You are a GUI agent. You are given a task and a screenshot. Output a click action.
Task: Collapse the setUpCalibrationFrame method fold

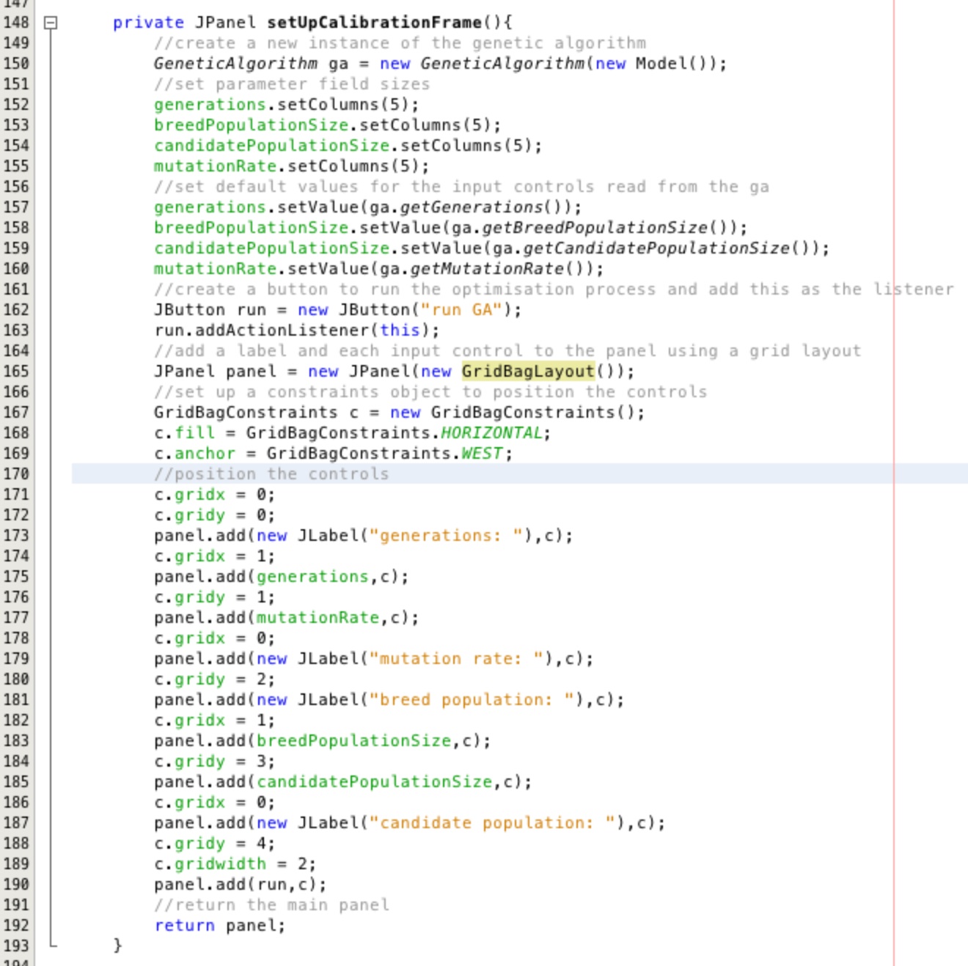click(x=51, y=23)
